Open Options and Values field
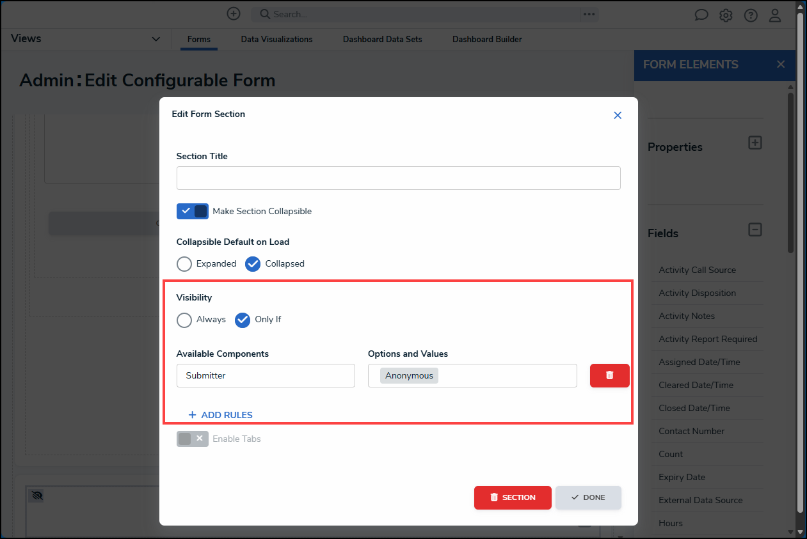Image resolution: width=807 pixels, height=539 pixels. 472,375
